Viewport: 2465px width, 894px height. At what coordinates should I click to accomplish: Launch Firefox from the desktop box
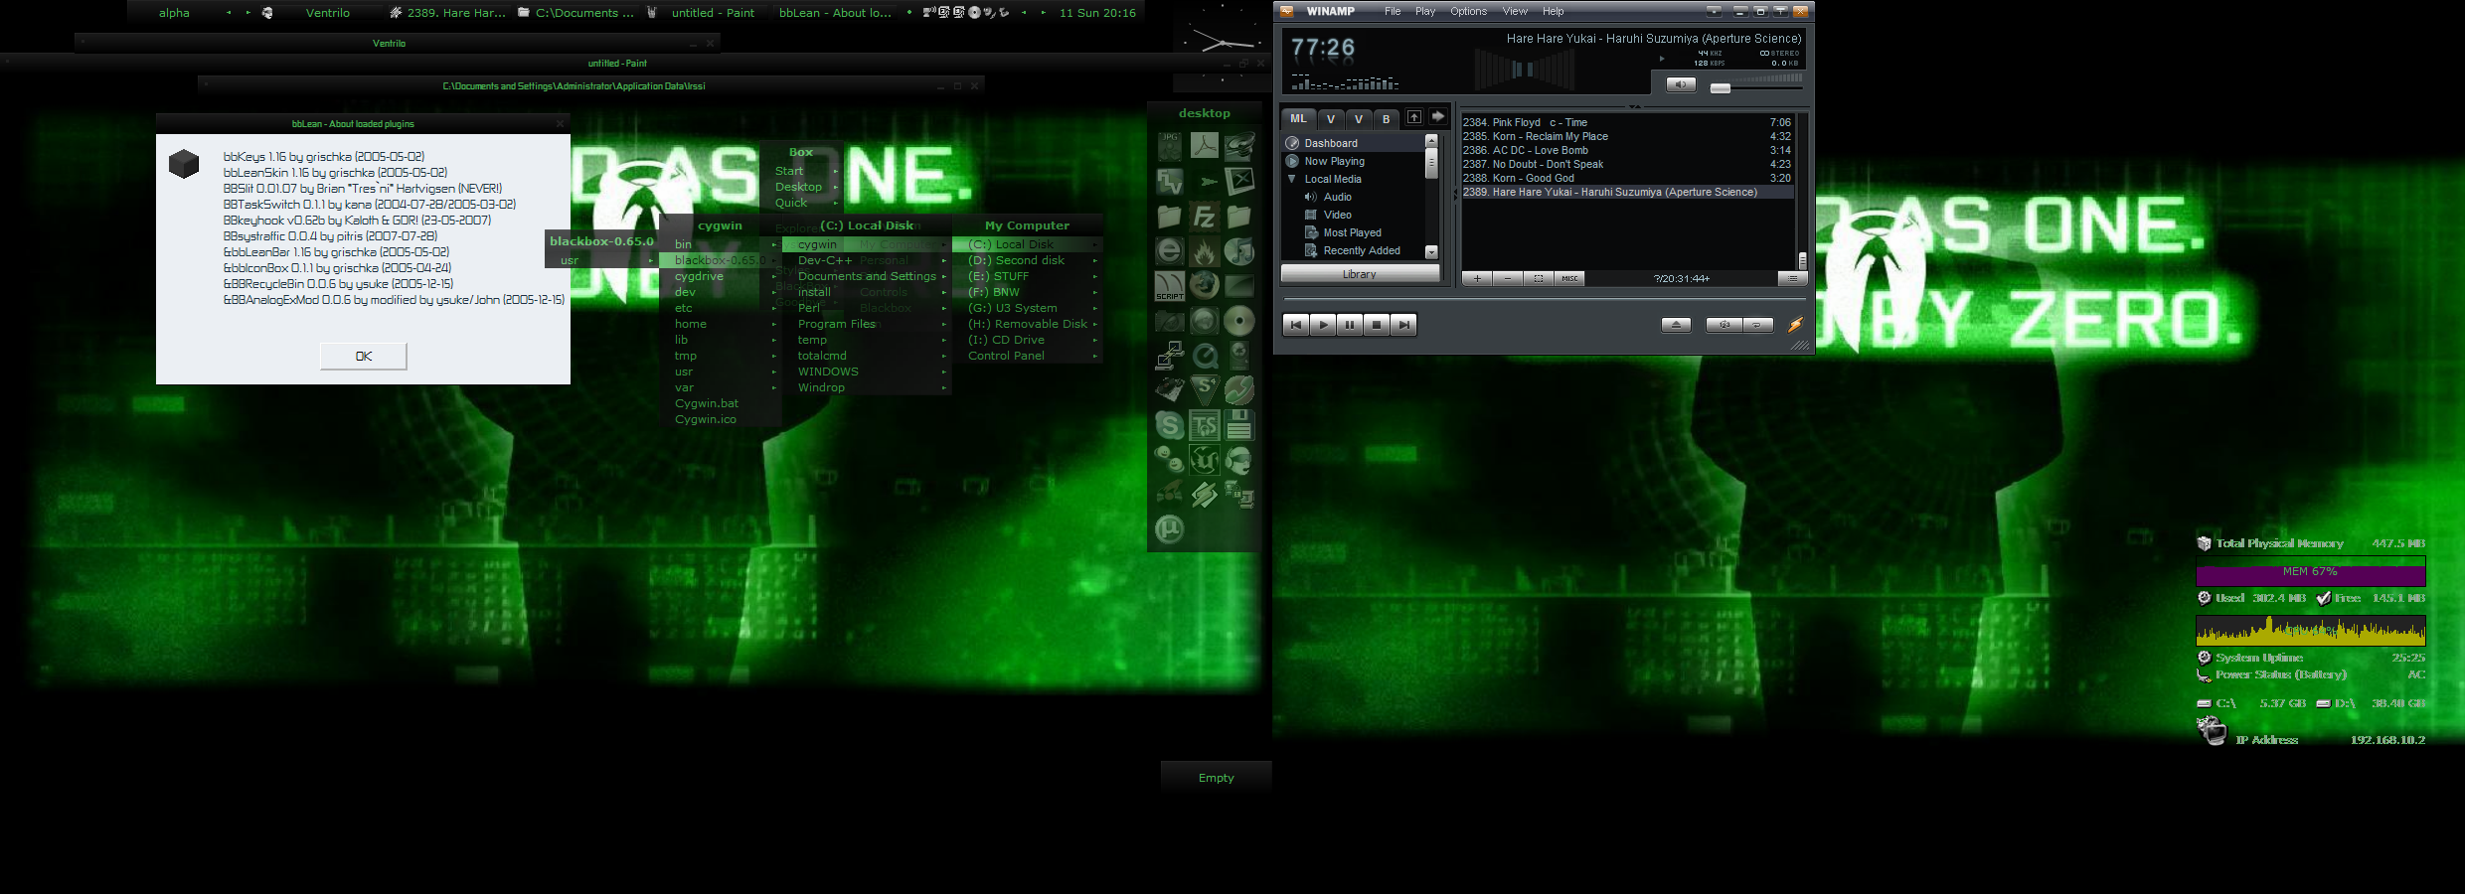tap(1204, 286)
